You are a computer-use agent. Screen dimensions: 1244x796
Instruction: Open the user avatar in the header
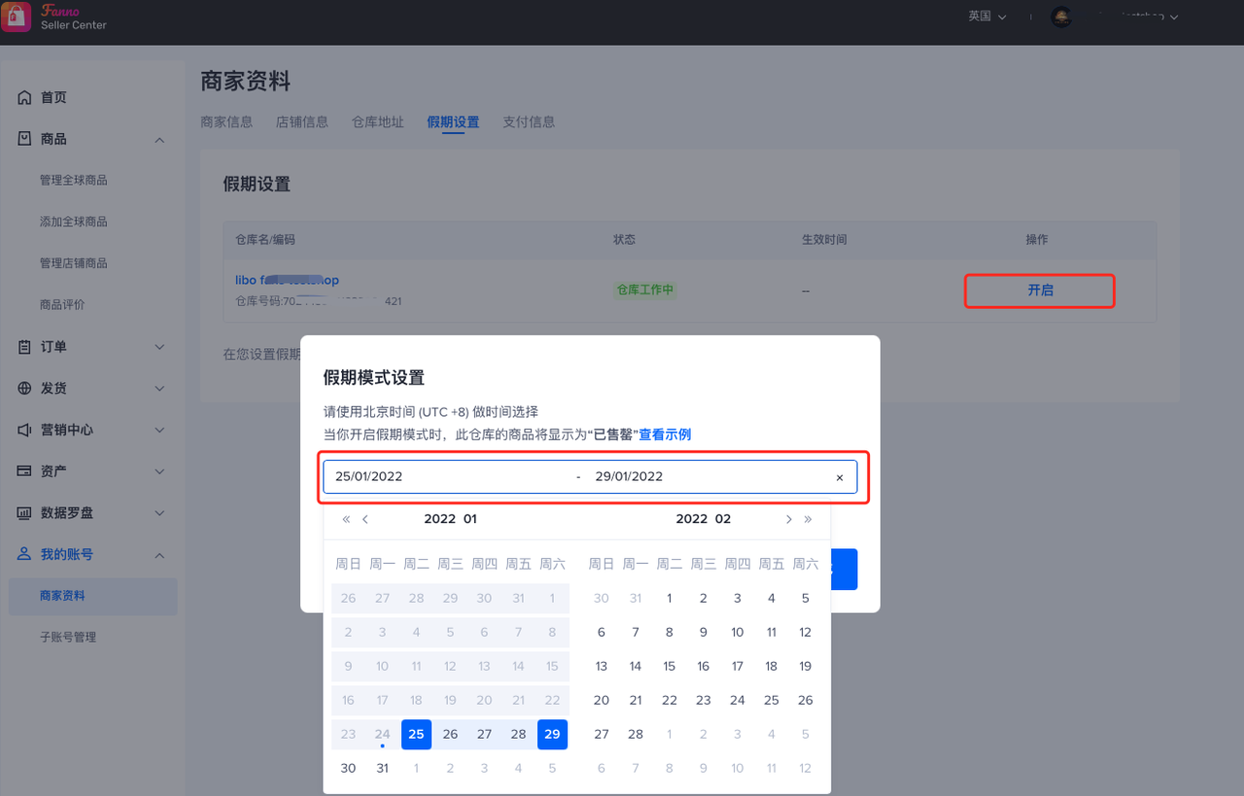pos(1061,17)
